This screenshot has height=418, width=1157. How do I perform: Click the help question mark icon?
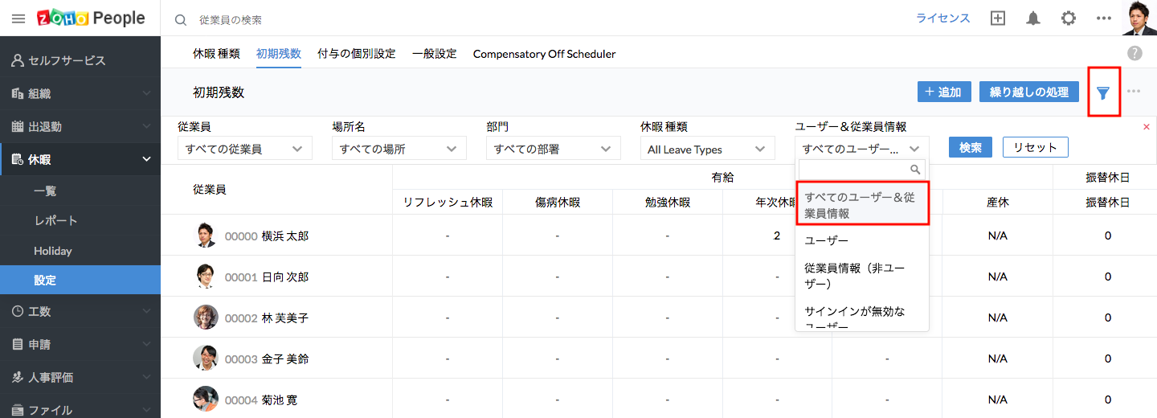click(x=1135, y=53)
